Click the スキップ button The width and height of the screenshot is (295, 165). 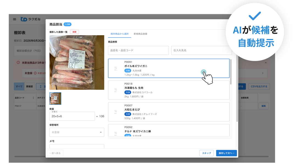pos(206,153)
